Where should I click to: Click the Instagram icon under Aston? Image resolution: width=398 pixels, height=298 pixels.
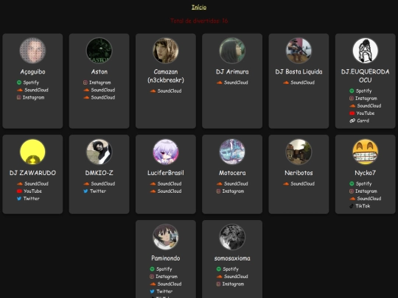(85, 82)
